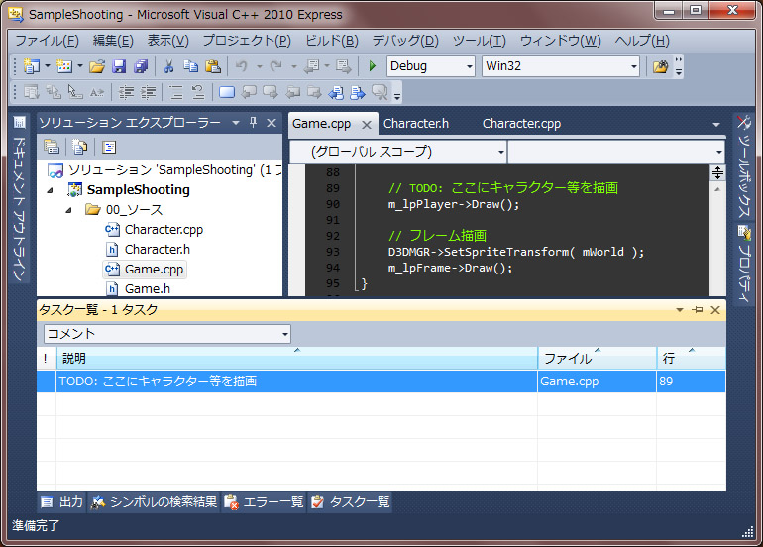Collapse the SampleShooting project node

coord(51,190)
